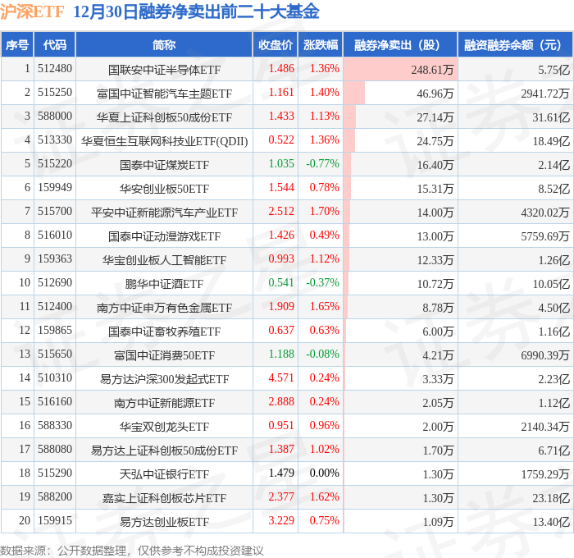
Task: Click the 沪深ETF title text
Action: click(32, 11)
